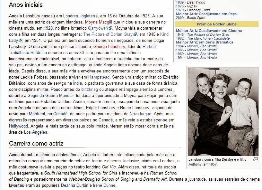
Task: Open the Londres link
Action: (x=71, y=16)
